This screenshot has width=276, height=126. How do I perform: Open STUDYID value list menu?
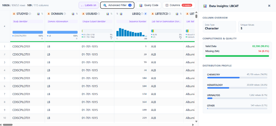[x=42, y=38]
